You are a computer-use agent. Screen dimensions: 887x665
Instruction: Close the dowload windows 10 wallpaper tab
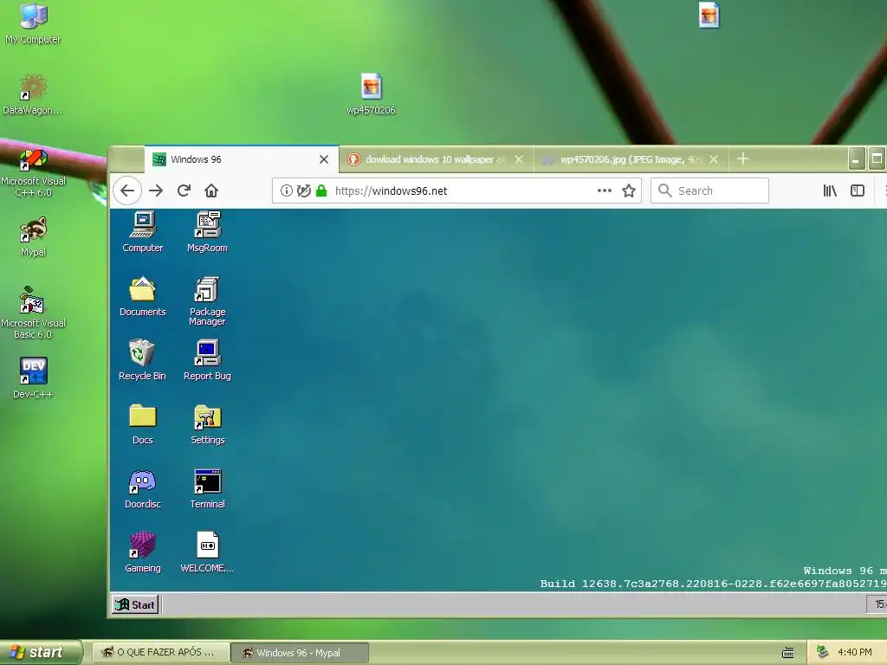pyautogui.click(x=518, y=159)
